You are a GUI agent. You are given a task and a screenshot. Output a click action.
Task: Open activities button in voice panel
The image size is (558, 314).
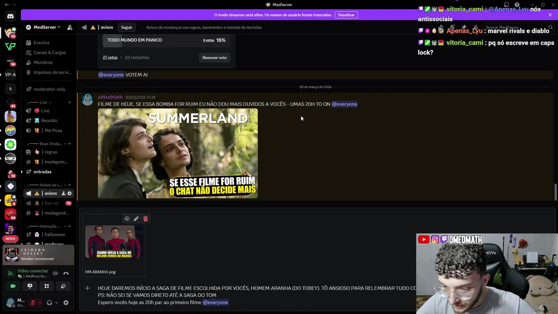point(47,286)
